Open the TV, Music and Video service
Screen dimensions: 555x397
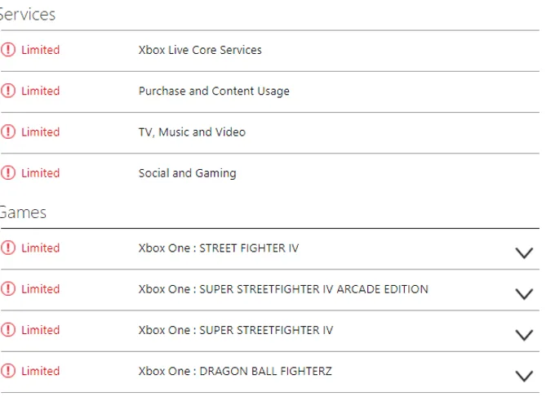(x=192, y=132)
